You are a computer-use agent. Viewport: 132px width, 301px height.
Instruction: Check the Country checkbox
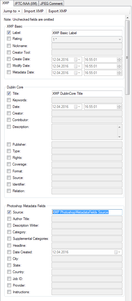tap(9, 272)
